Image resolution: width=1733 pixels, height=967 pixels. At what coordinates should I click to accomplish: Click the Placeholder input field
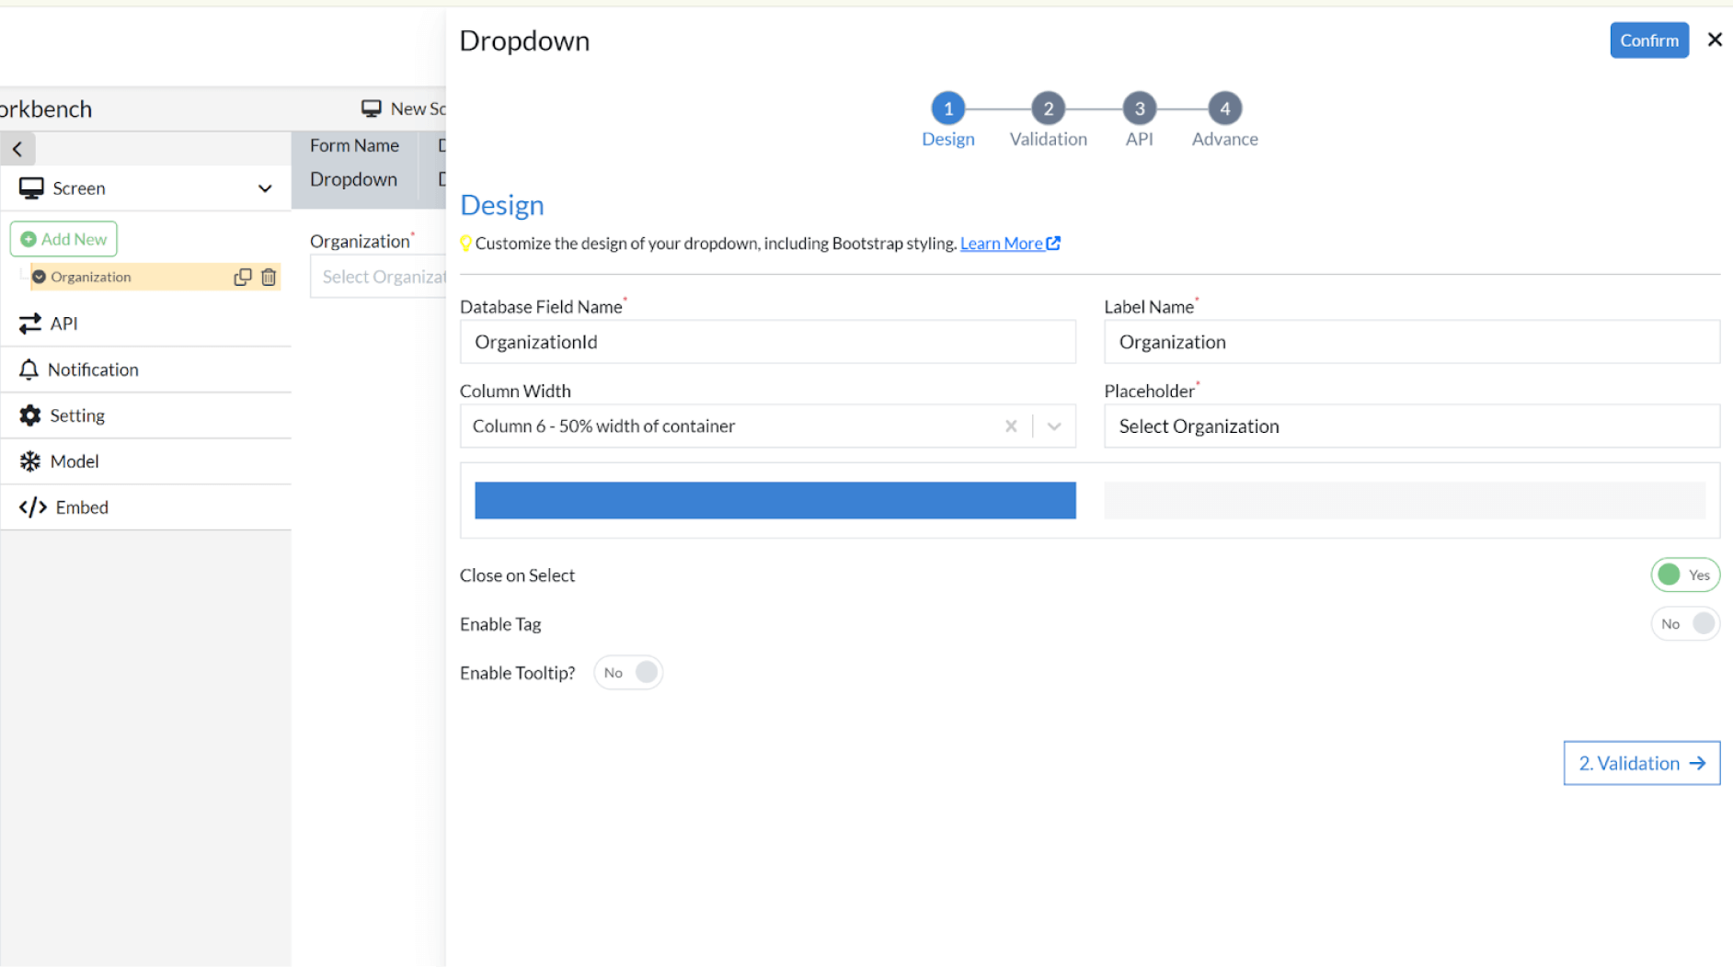click(x=1411, y=427)
